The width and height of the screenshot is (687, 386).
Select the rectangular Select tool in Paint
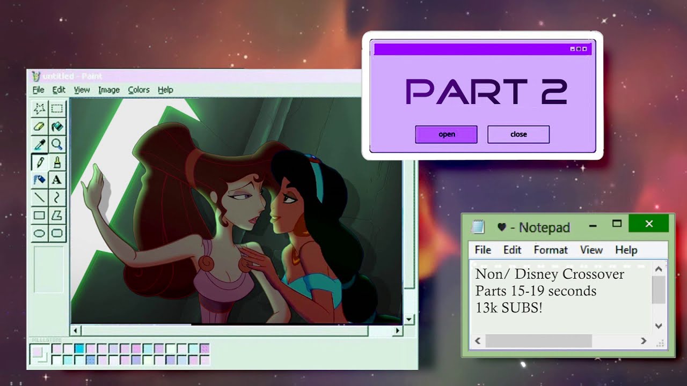[x=57, y=109]
